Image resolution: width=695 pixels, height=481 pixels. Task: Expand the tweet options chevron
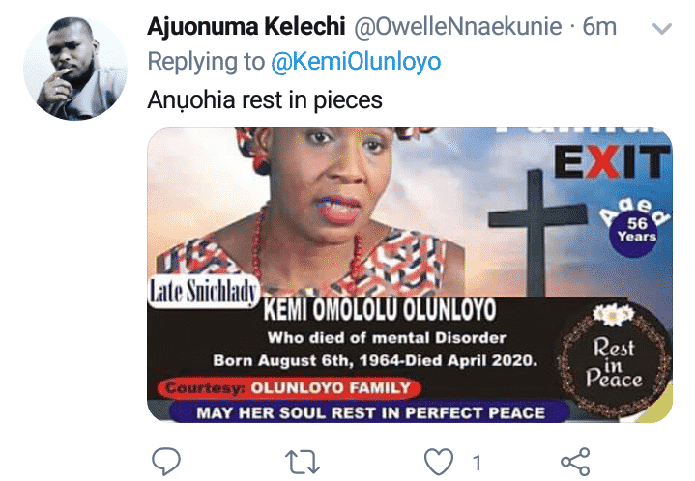[662, 29]
